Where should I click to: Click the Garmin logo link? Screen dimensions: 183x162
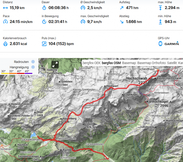click(172, 43)
